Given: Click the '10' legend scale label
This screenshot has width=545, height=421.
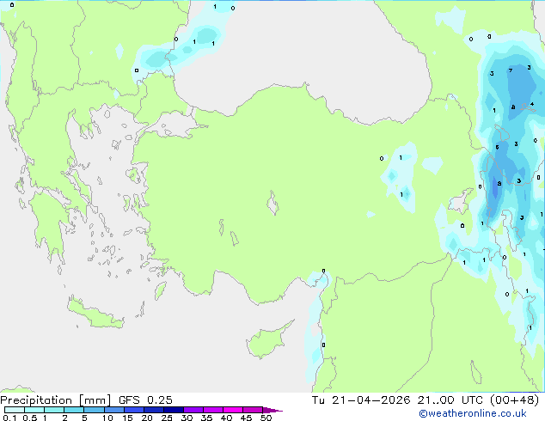Looking at the screenshot, I should pyautogui.click(x=107, y=418).
